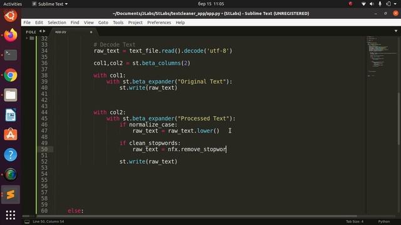Close app.py tab via unsaved dot

pyautogui.click(x=91, y=32)
